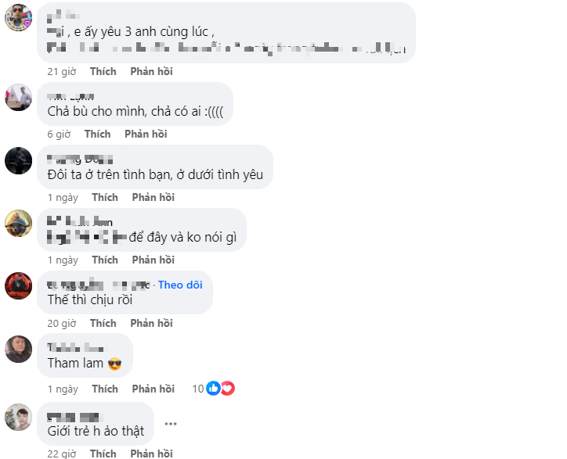The height and width of the screenshot is (459, 567).
Task: Open reactions list on 'Tham lam' comment
Action: [x=215, y=389]
